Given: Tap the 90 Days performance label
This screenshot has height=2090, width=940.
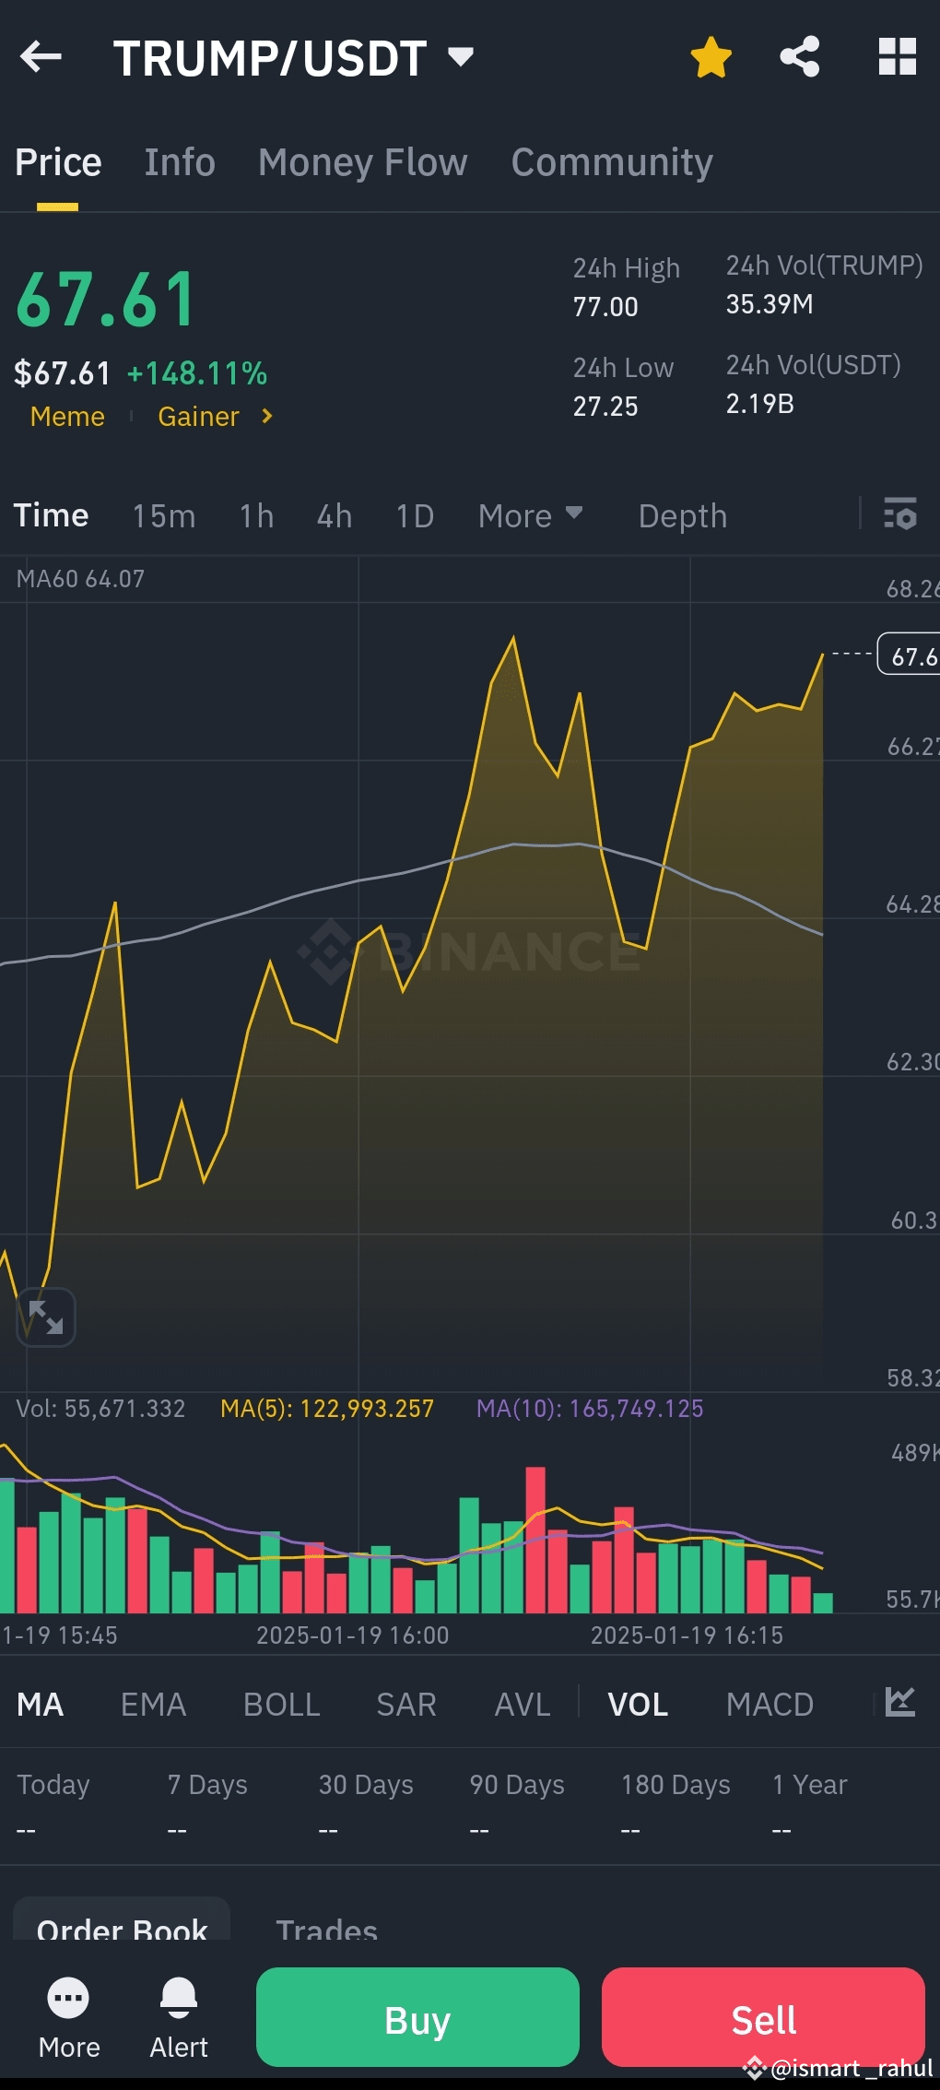Looking at the screenshot, I should (x=517, y=1785).
